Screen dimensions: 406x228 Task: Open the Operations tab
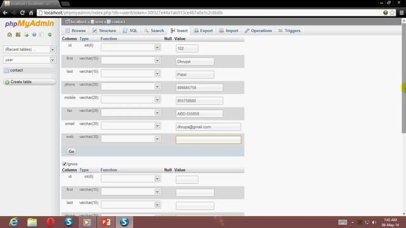pyautogui.click(x=258, y=30)
